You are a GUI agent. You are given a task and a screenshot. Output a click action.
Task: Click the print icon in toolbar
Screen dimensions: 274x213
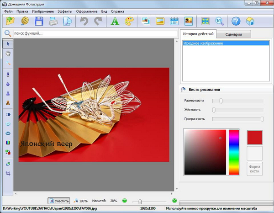point(53,21)
